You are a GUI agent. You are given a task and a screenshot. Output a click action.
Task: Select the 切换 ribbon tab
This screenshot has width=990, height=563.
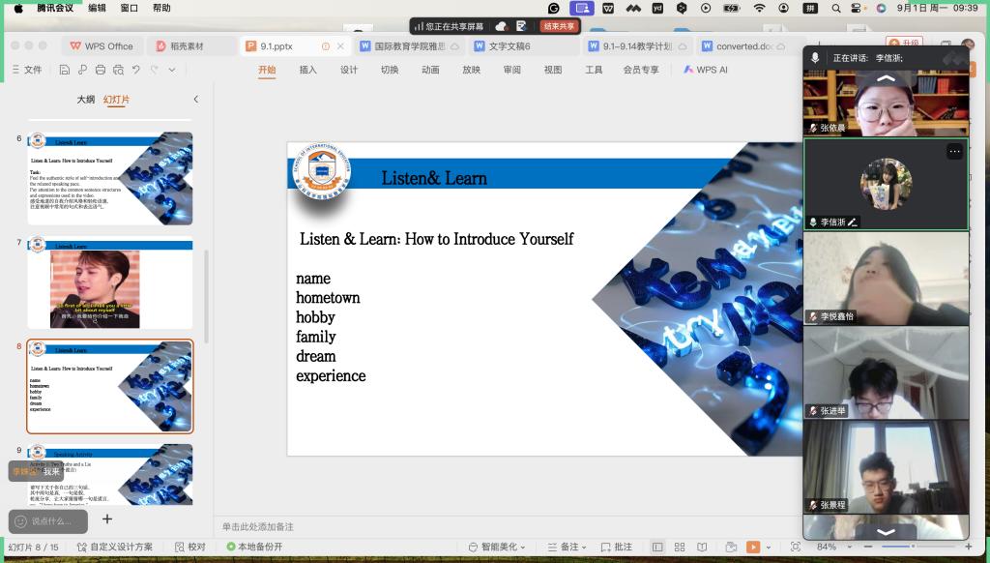click(x=390, y=70)
